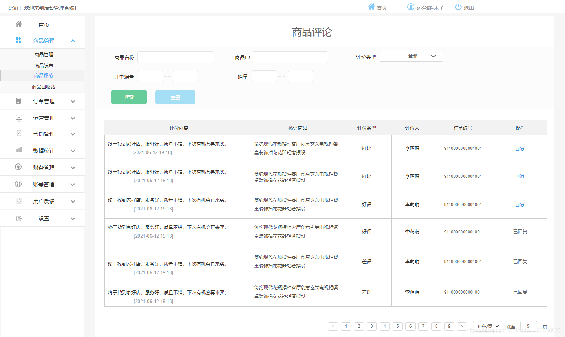Click the 商品管理 grid icon

click(x=19, y=40)
